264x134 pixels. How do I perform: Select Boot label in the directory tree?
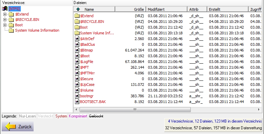pos(19,25)
